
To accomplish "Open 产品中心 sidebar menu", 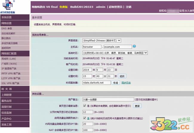I will [15, 119].
